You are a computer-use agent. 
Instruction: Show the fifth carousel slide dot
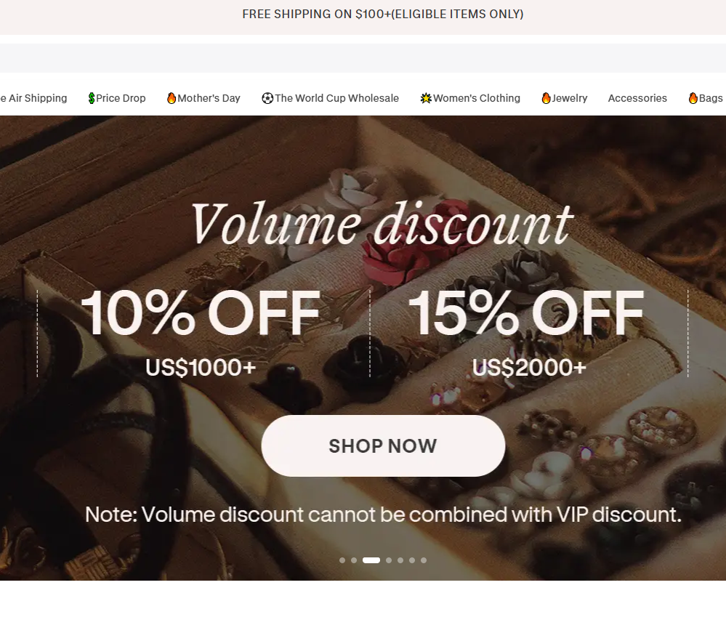point(400,560)
